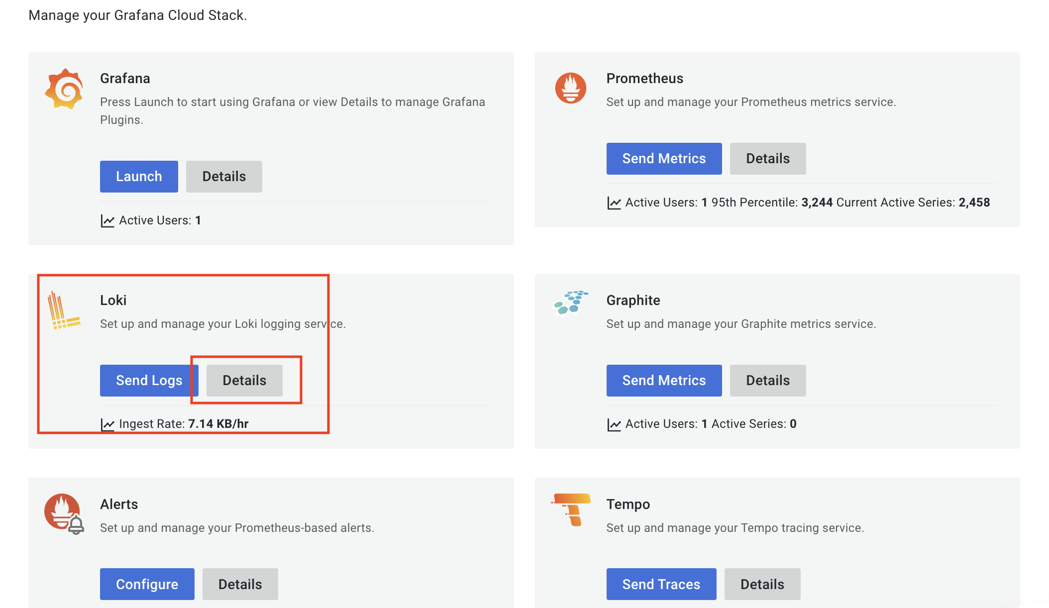Click the Grafana logo icon
The image size is (1049, 608).
[64, 89]
